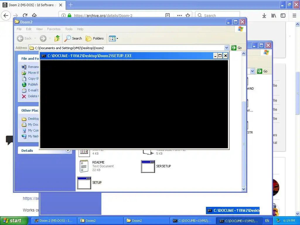Screen dimensions: 300x225
Task: Expand address dropdown in background Explorer window
Action: pyautogui.click(x=252, y=71)
